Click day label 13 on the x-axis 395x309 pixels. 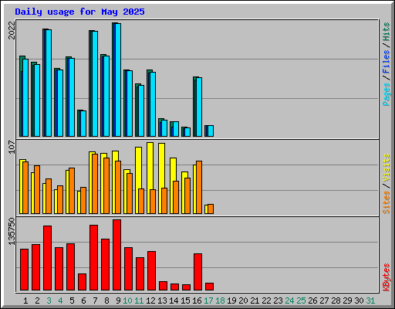click(162, 301)
